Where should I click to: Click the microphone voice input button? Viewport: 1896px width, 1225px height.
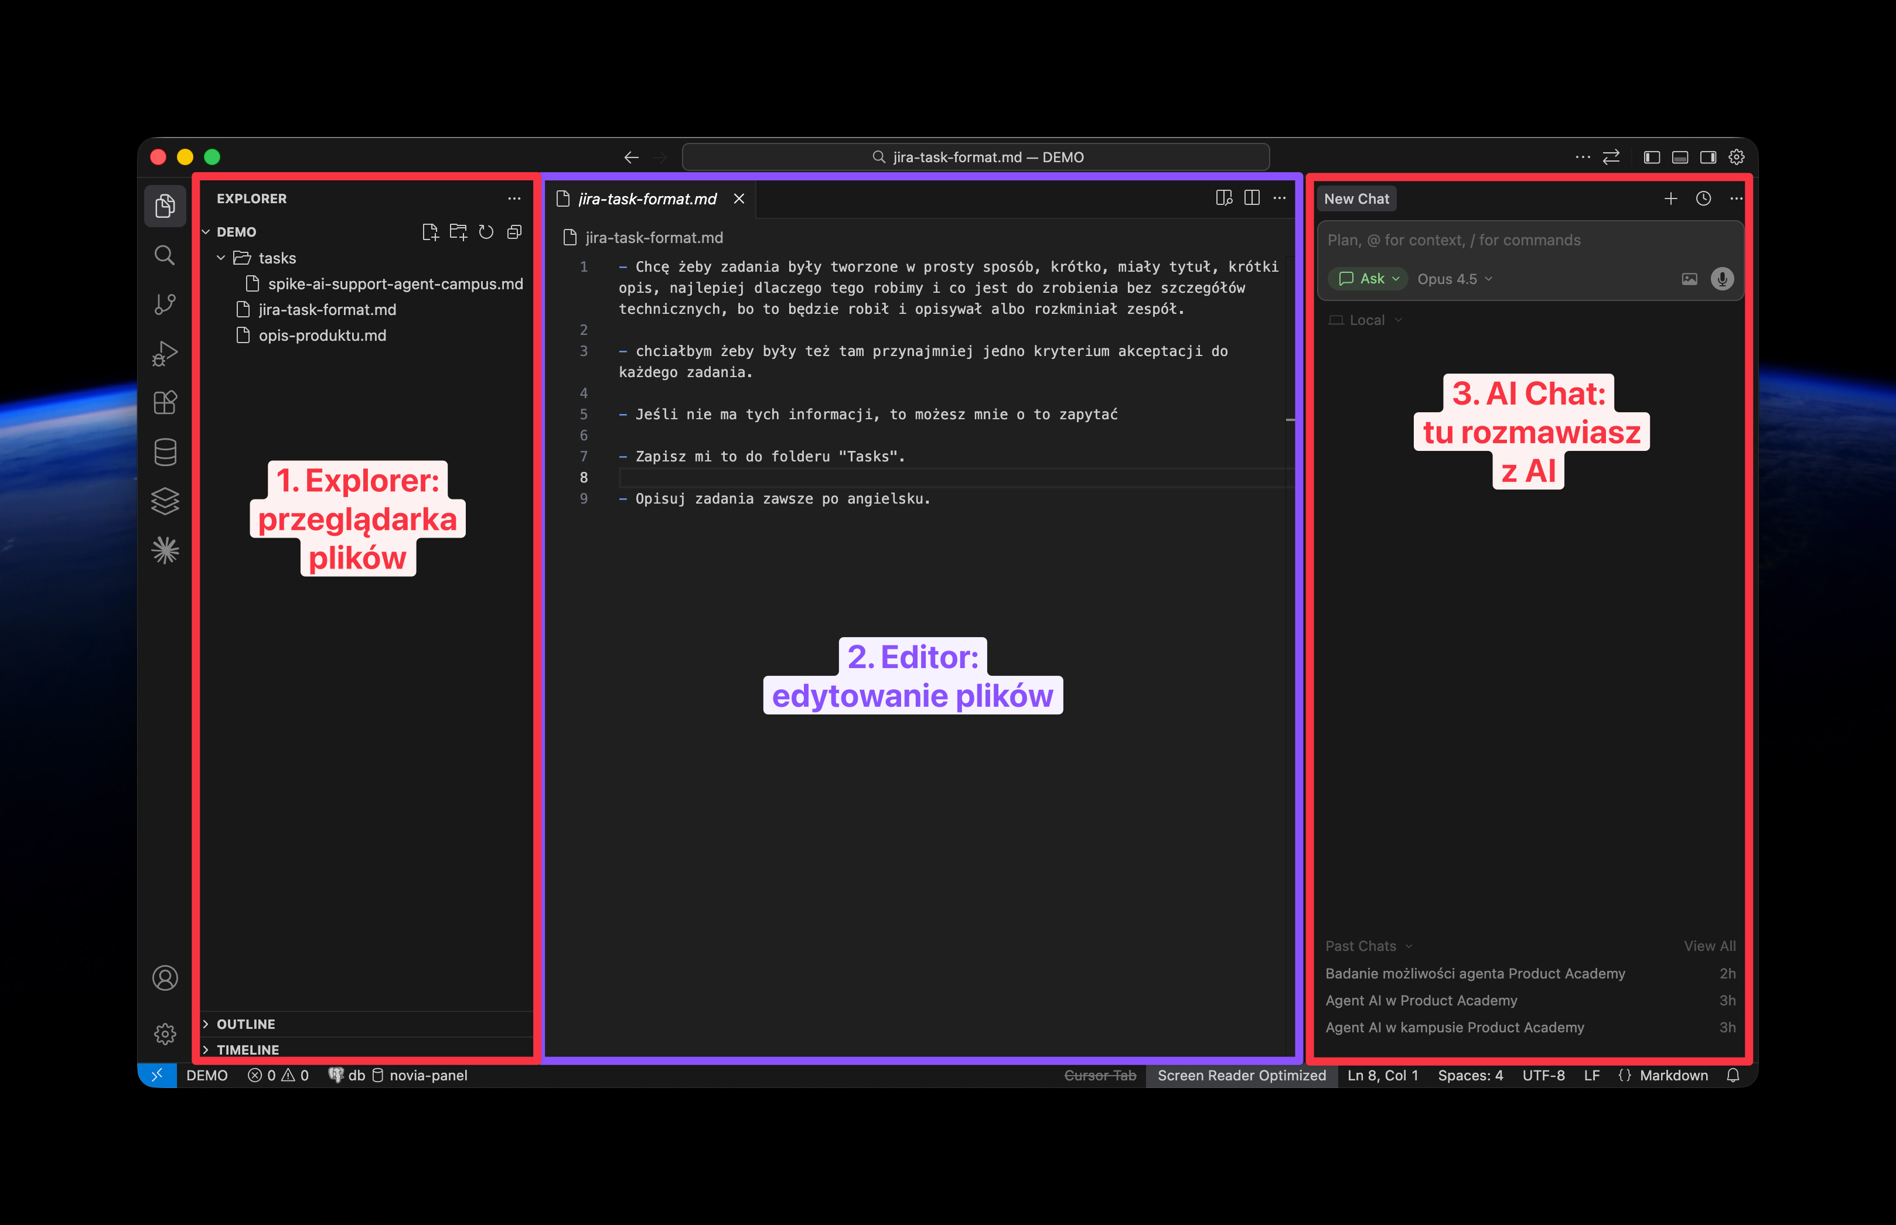point(1721,279)
